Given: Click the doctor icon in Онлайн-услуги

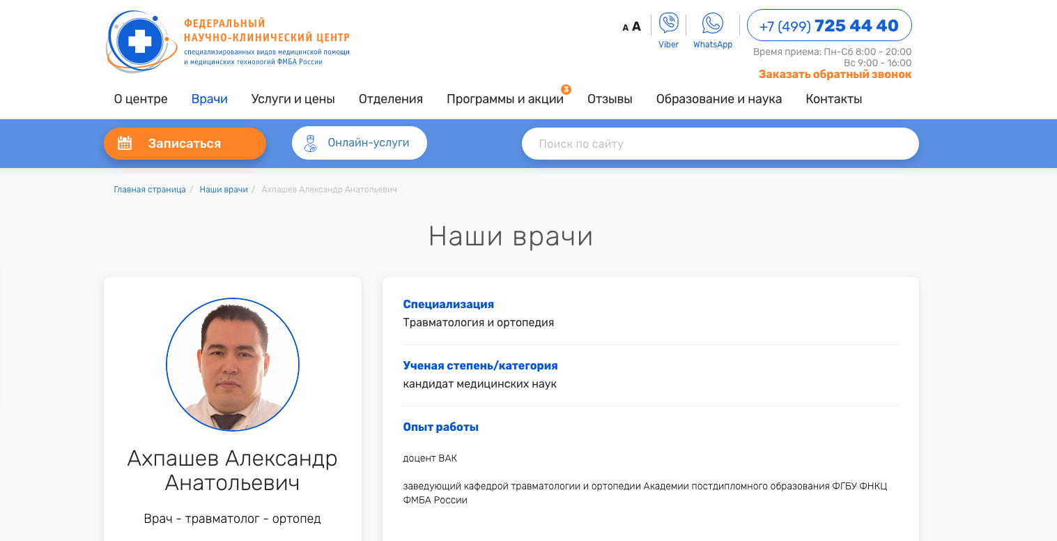Looking at the screenshot, I should 311,143.
